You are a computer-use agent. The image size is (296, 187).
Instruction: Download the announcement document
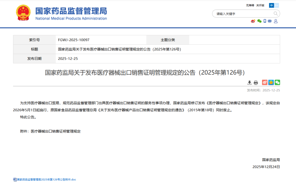[x=249, y=82]
